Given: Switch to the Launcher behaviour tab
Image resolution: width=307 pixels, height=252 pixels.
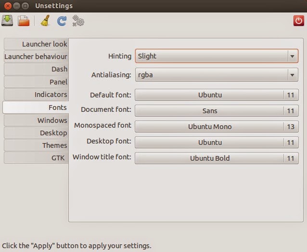Looking at the screenshot, I should [x=37, y=57].
